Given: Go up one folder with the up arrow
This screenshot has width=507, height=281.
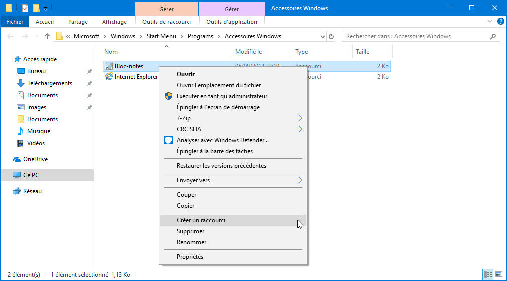Looking at the screenshot, I should click(x=47, y=36).
